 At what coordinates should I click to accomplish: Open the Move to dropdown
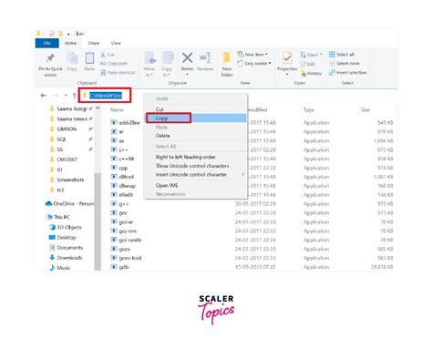tap(149, 64)
